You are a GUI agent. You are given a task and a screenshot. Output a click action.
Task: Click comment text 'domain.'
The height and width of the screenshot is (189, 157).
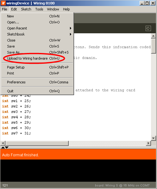pyautogui.click(x=90, y=58)
